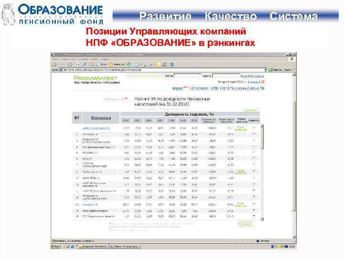Open the Пенсионный фонд РФ link
The height and width of the screenshot is (258, 344).
247,88
